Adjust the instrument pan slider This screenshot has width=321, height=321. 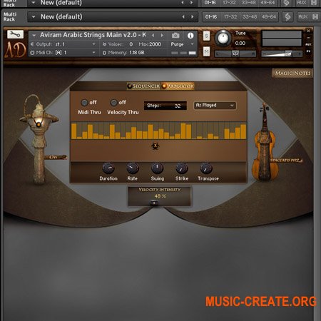(x=235, y=53)
